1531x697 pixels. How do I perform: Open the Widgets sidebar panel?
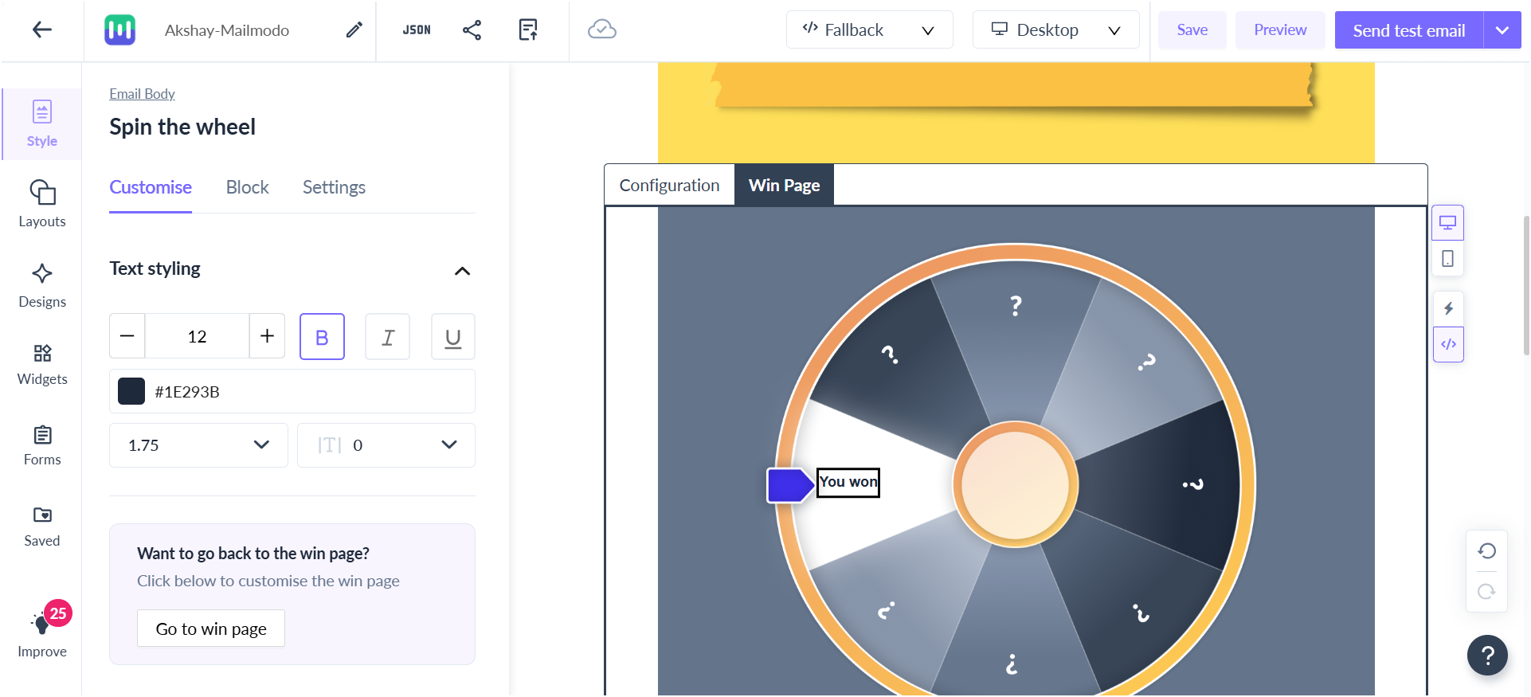(x=42, y=365)
